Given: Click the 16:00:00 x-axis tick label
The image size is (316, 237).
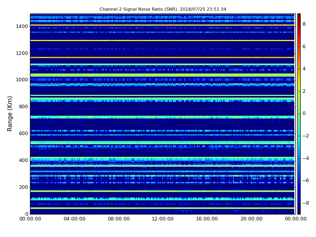Looking at the screenshot, I should [x=207, y=219].
